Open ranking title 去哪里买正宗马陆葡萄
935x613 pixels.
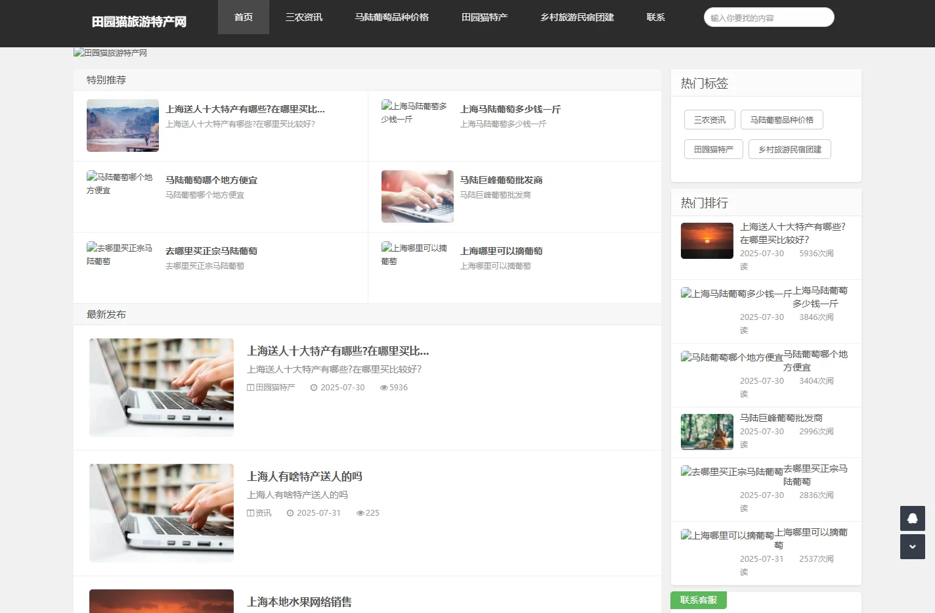pyautogui.click(x=815, y=475)
